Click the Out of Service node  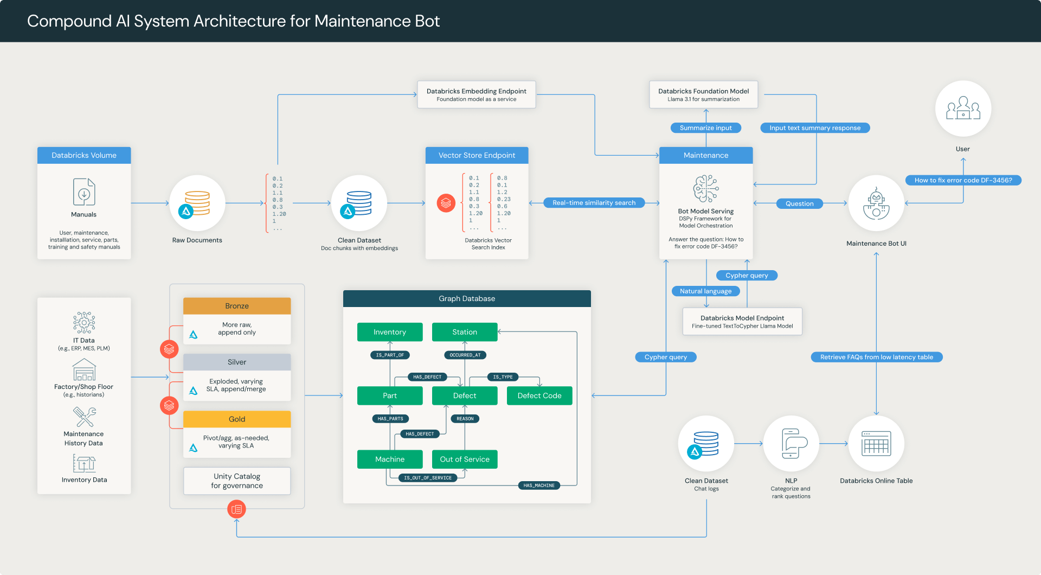pyautogui.click(x=464, y=459)
